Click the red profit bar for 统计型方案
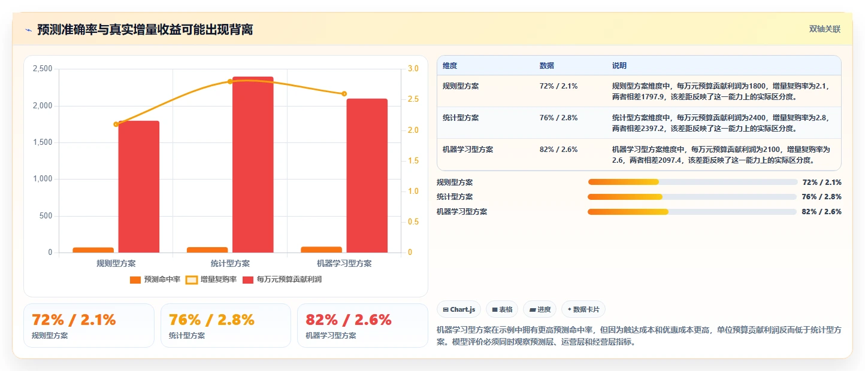Image resolution: width=865 pixels, height=371 pixels. tap(253, 165)
